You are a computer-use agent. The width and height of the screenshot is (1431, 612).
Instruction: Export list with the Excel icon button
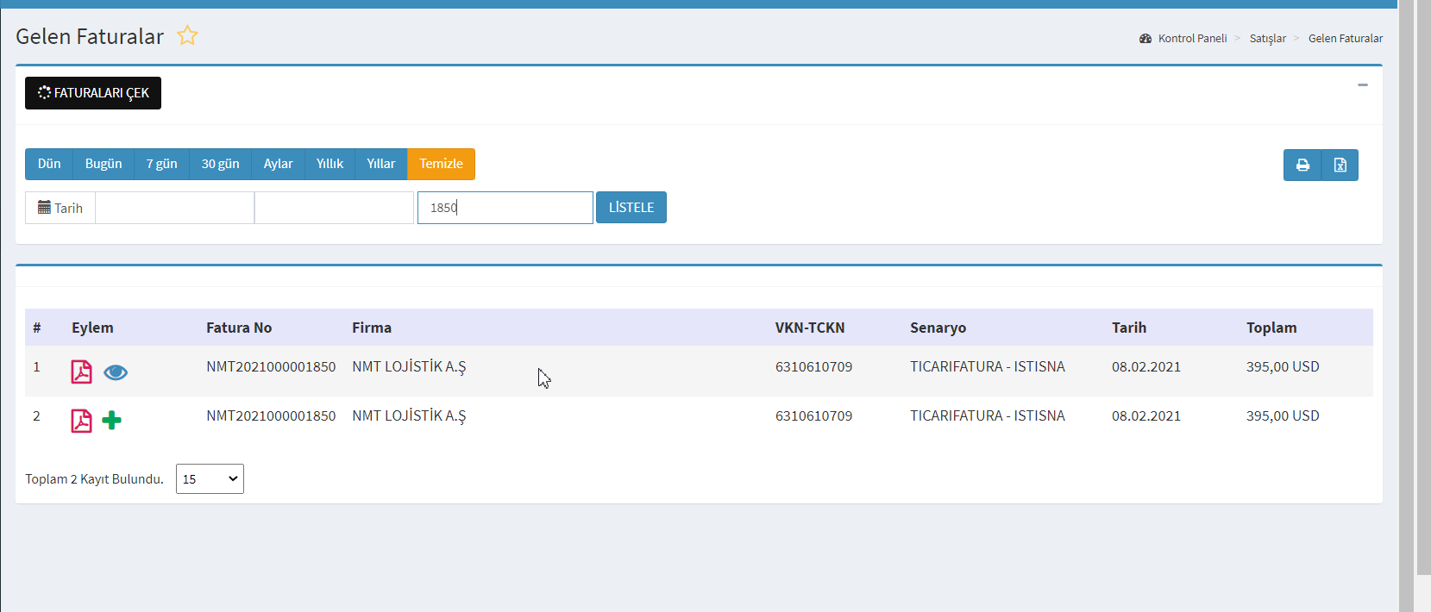[x=1340, y=165]
